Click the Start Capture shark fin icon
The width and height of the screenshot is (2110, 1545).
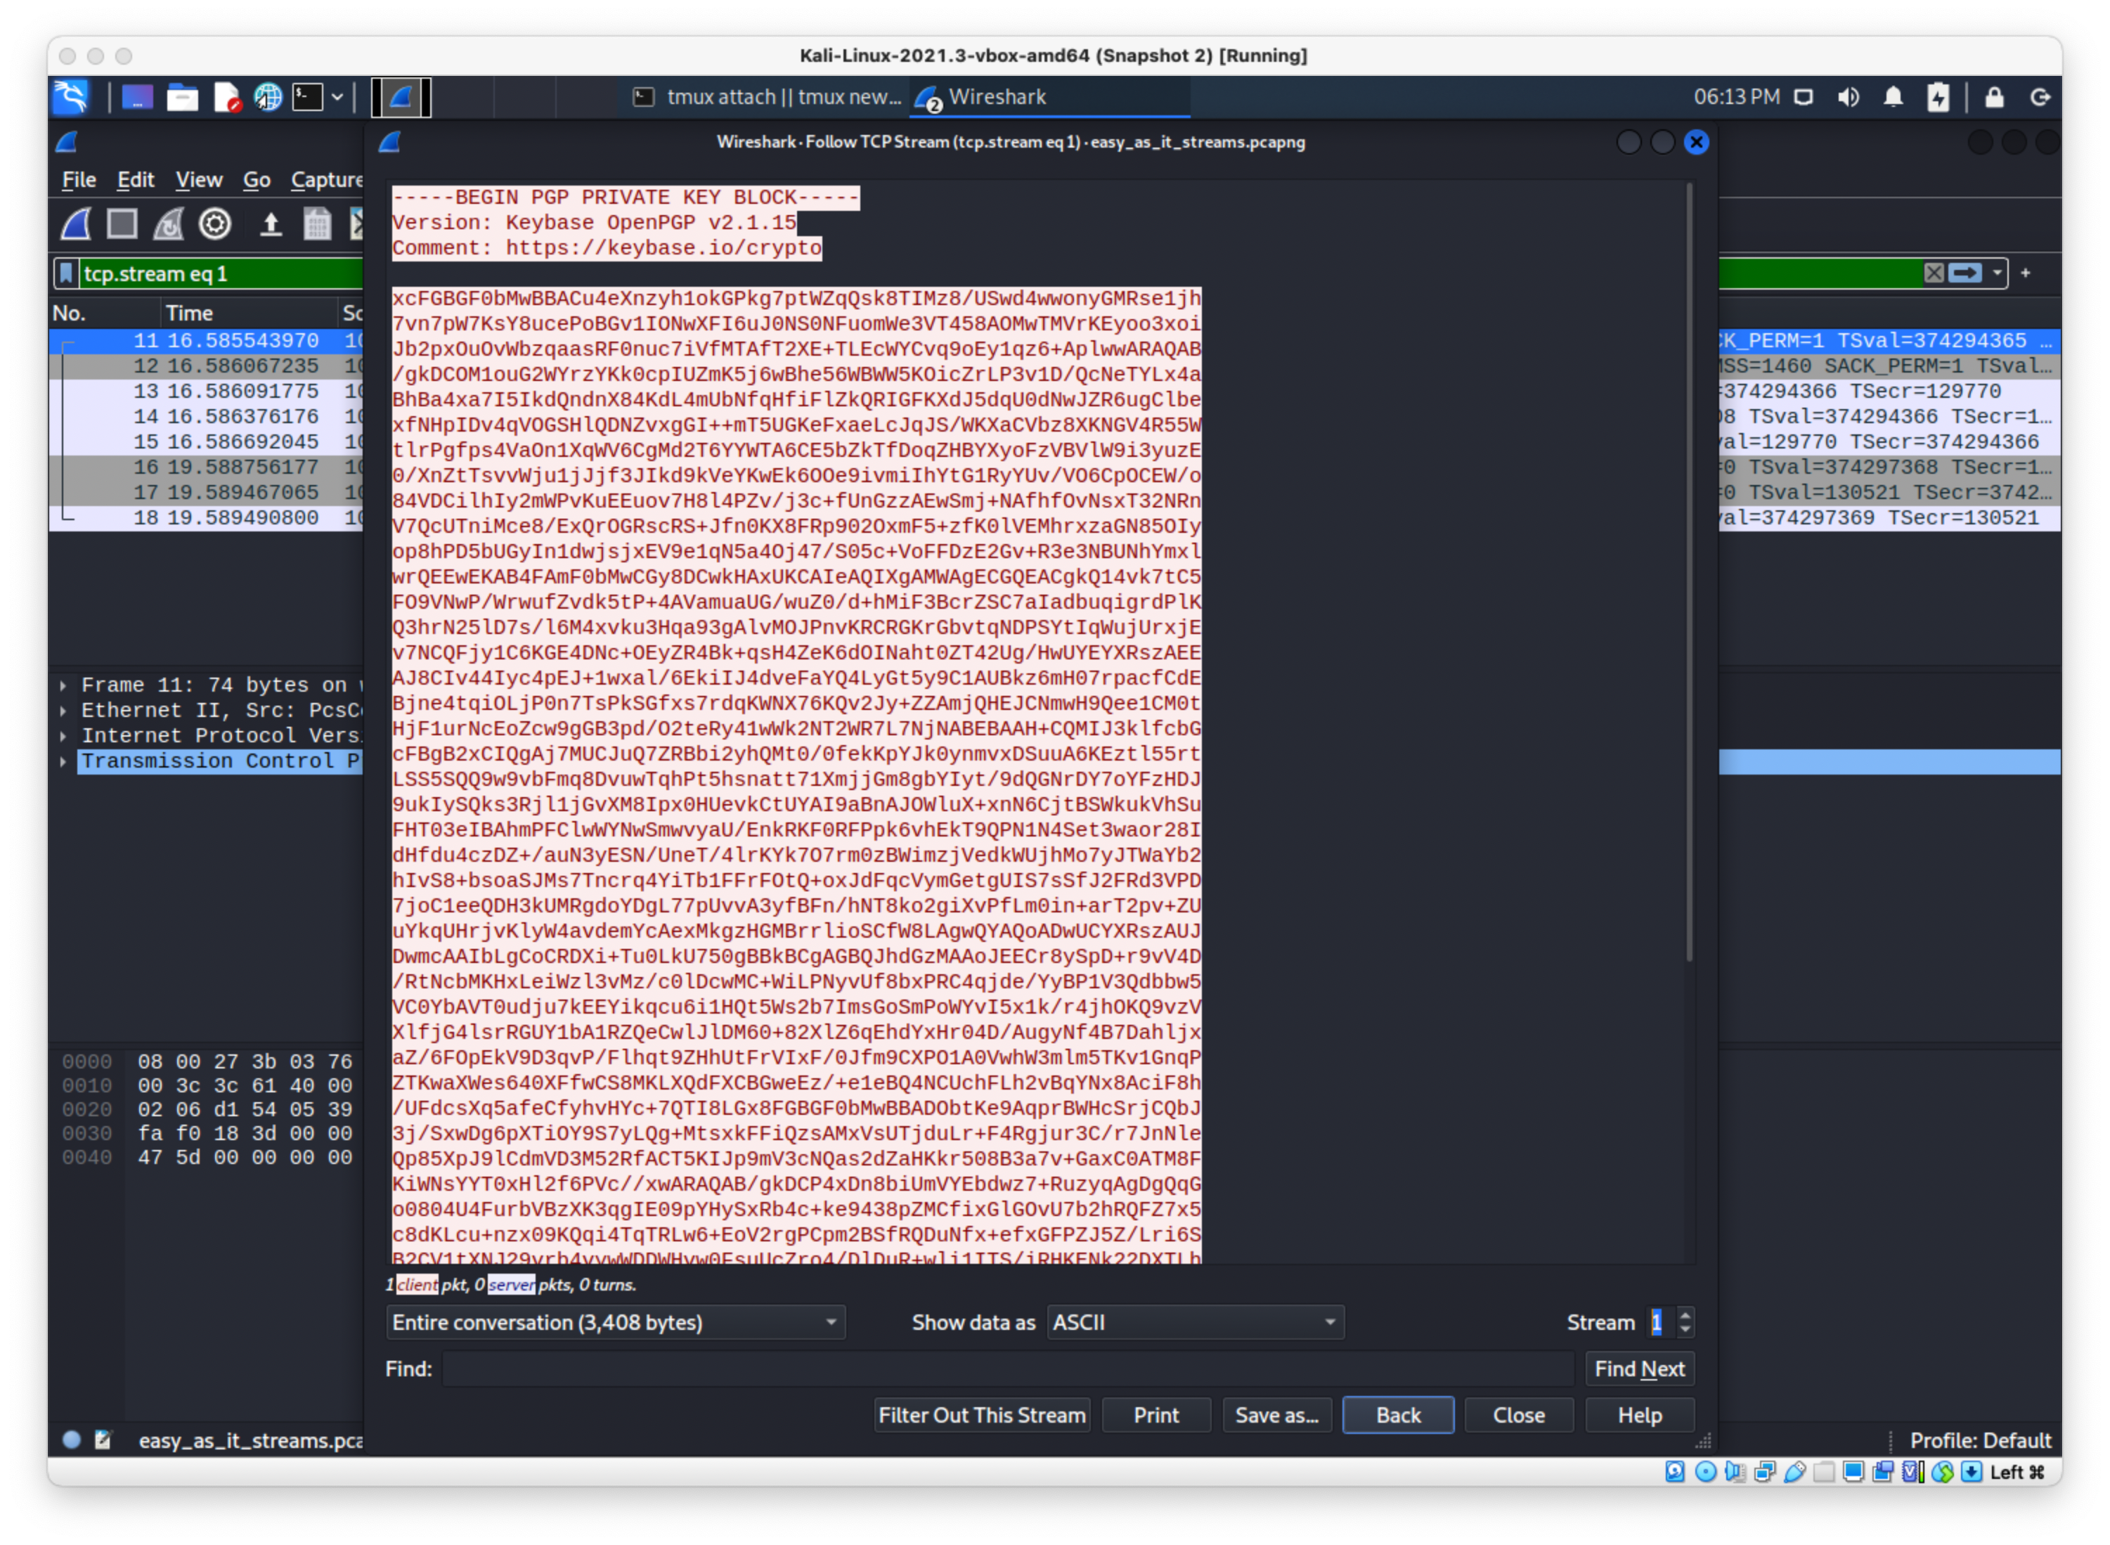point(76,224)
